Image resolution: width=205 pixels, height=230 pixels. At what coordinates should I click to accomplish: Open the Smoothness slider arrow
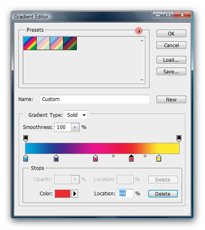pos(75,127)
